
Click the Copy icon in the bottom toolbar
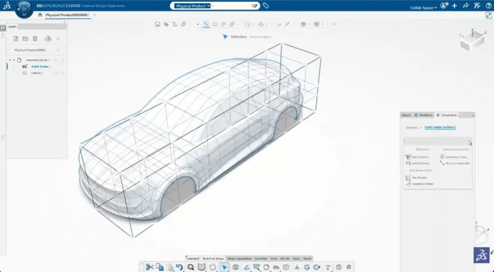[x=160, y=267]
